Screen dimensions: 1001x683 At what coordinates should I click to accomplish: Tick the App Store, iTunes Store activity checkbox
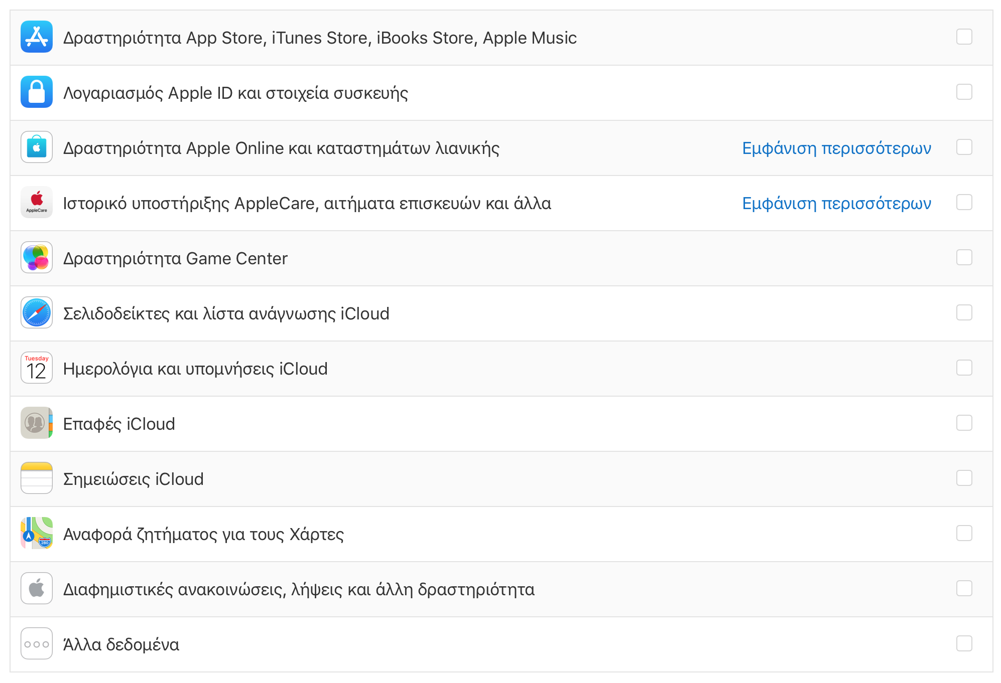964,37
